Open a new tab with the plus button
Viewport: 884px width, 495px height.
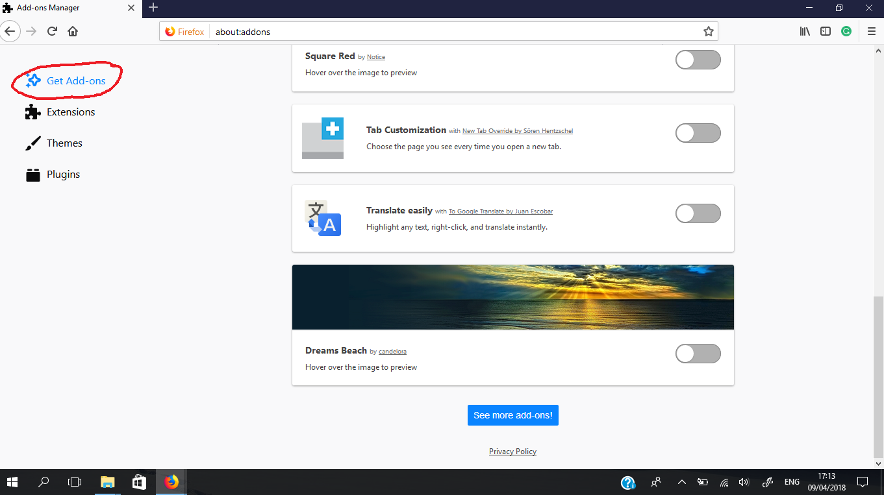click(x=153, y=8)
